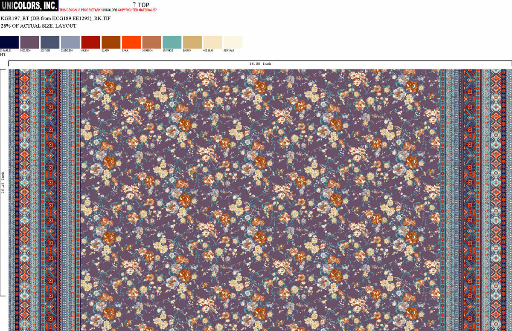
Task: Choose the rust brown 25AF9 swatch
Action: [111, 42]
